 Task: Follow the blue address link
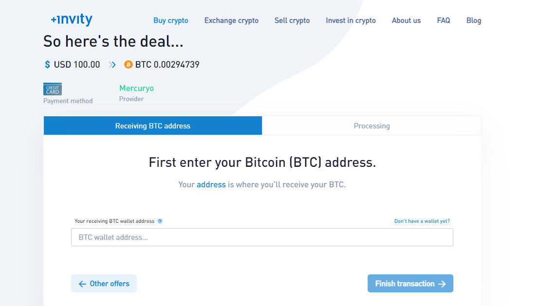pos(211,184)
